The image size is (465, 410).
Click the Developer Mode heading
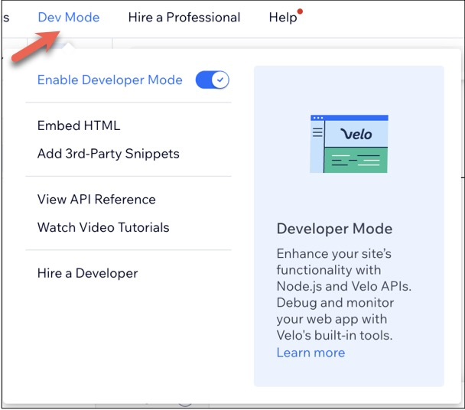[x=334, y=229]
